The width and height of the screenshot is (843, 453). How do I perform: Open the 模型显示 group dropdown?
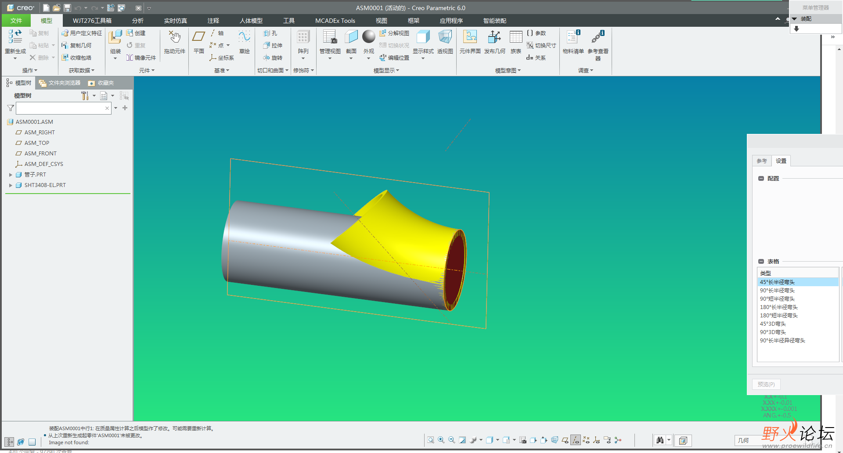click(x=386, y=70)
